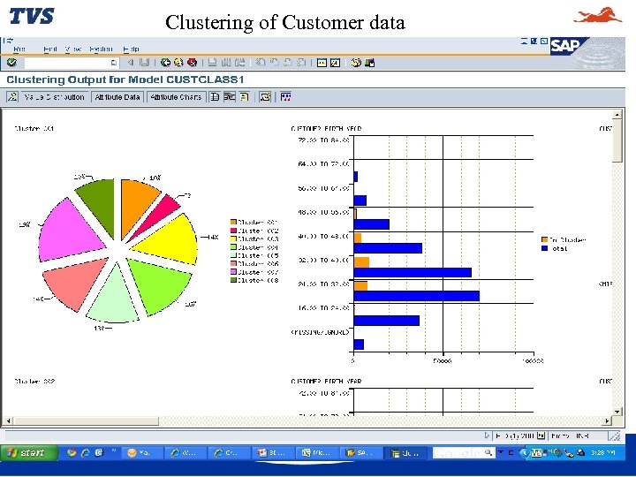Click the chart settings icon with checkmark

point(265,97)
